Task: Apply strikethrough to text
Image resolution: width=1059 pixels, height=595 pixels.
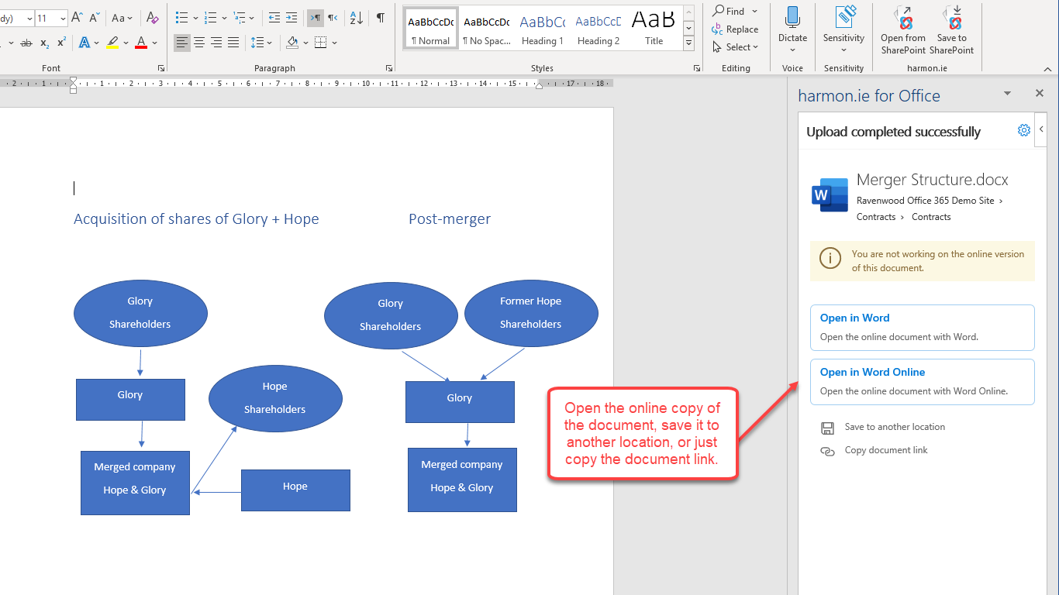Action: pyautogui.click(x=26, y=43)
